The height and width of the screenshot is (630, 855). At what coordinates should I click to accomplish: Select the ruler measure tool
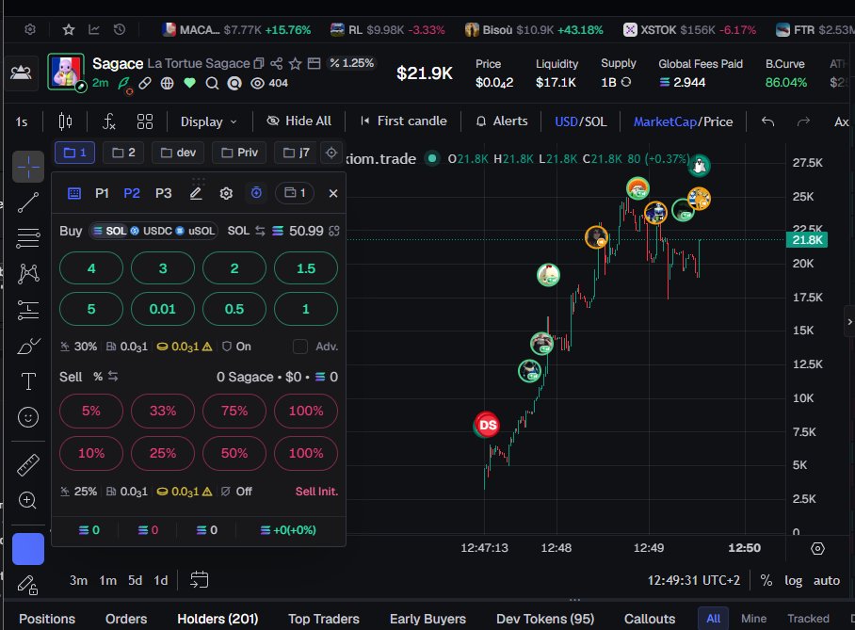click(x=28, y=465)
